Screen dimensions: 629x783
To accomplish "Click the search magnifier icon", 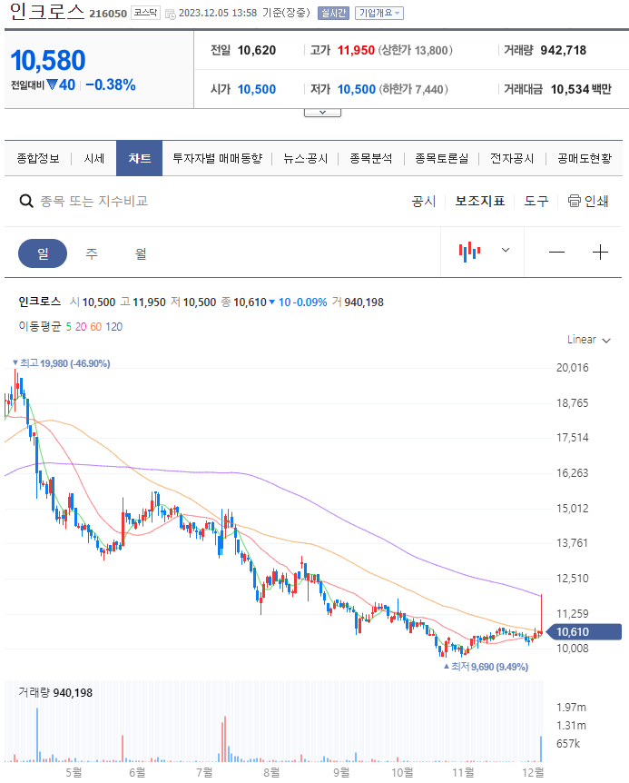I will tap(26, 201).
